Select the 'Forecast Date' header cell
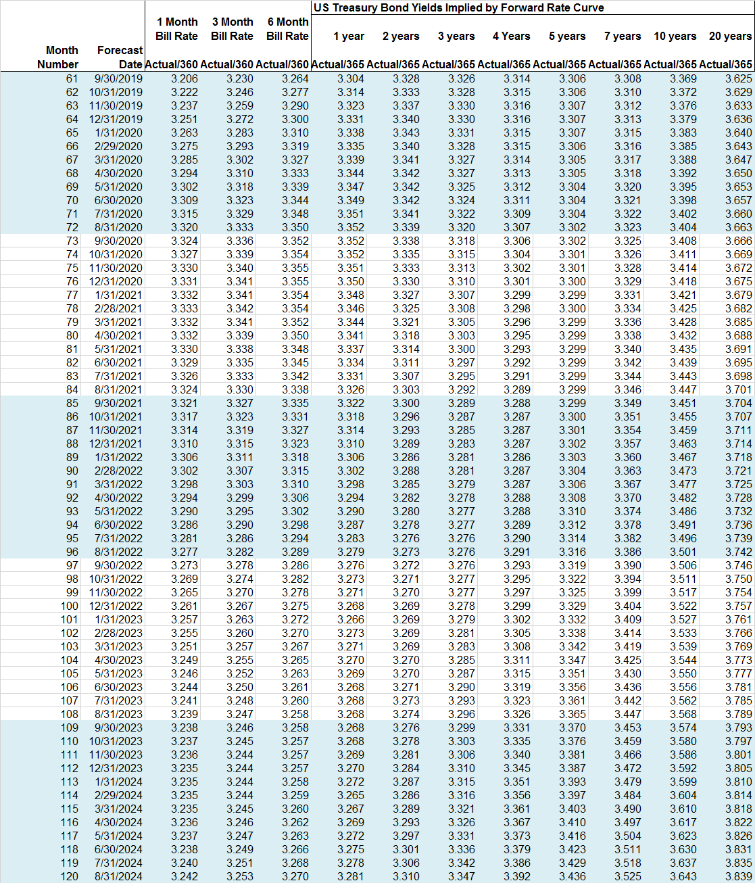 point(120,57)
